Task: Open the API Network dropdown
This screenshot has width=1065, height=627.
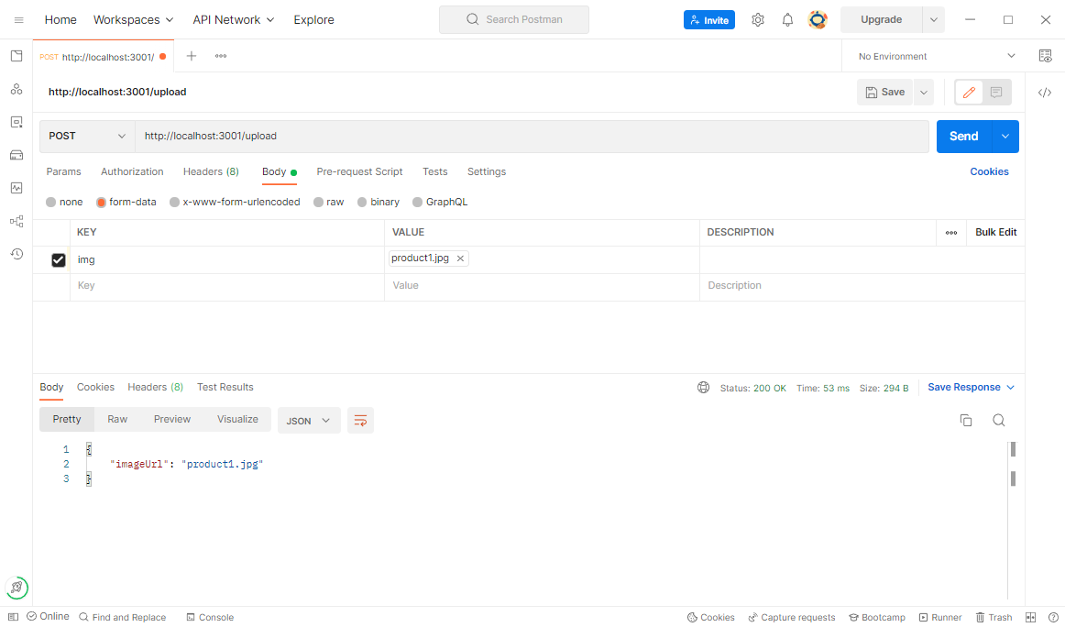Action: coord(233,19)
